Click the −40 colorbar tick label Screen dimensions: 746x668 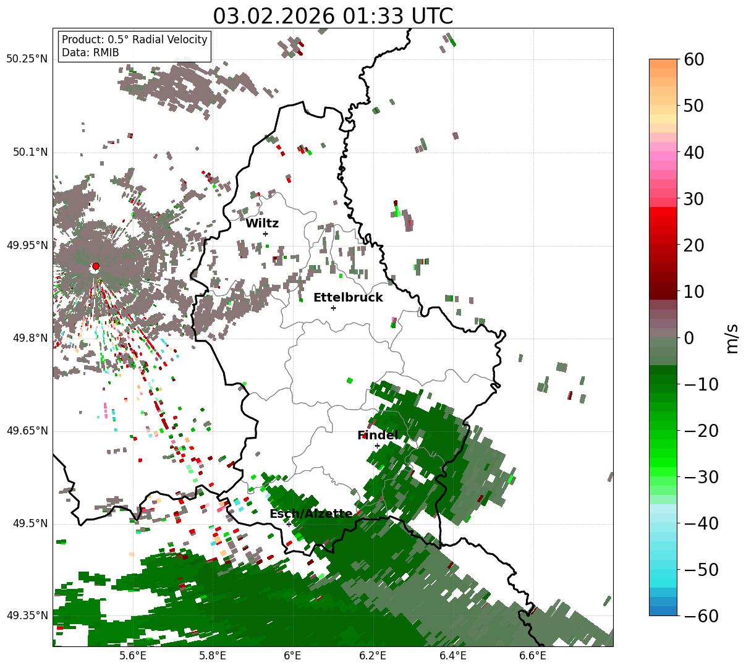701,523
